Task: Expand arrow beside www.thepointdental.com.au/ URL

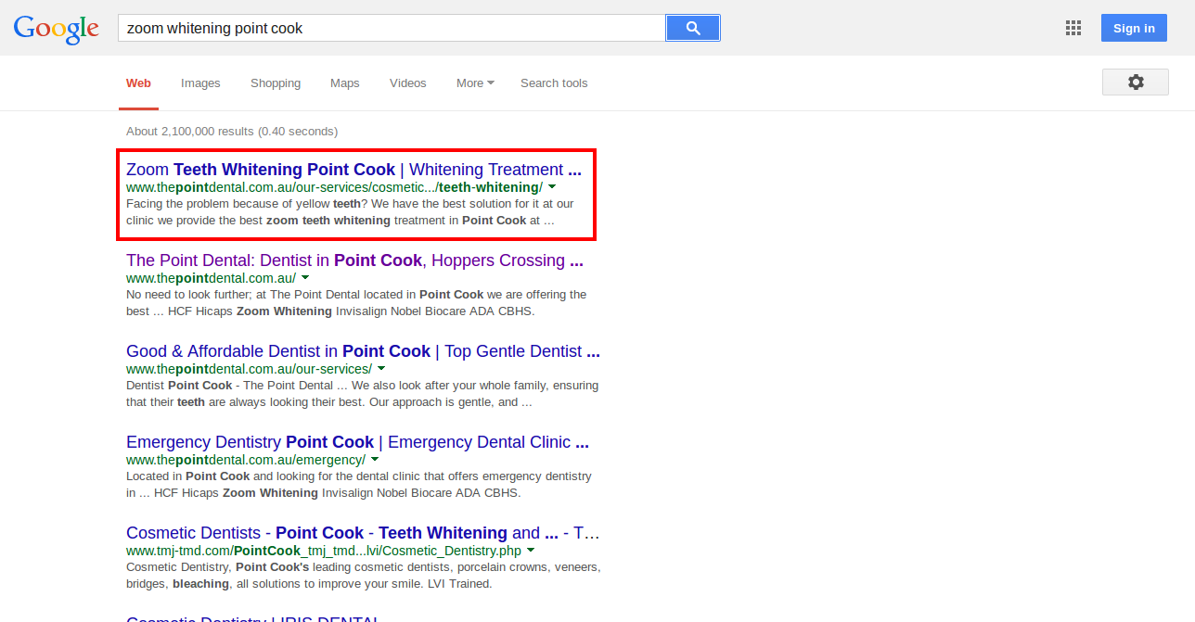Action: pos(305,278)
